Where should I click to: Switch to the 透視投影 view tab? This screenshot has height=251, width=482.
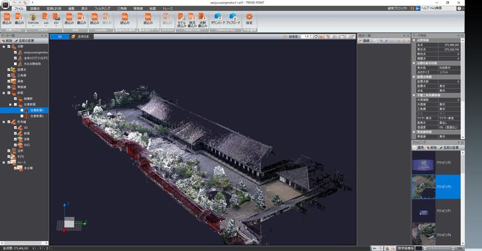click(81, 36)
